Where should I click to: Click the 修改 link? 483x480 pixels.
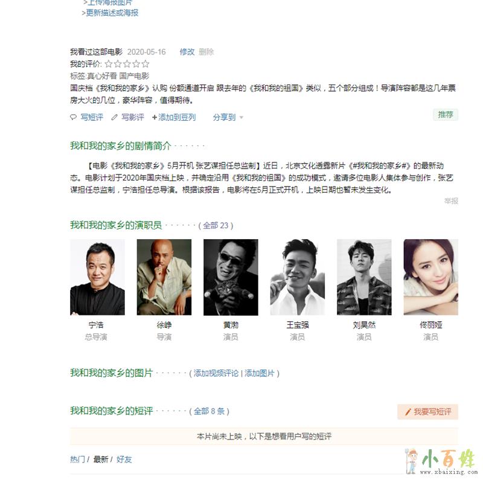coord(187,52)
